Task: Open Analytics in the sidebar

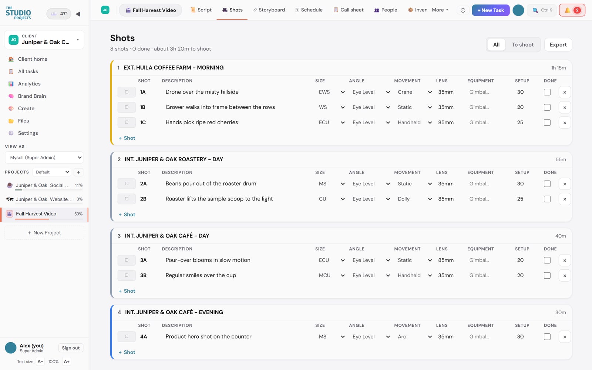Action: [x=29, y=84]
